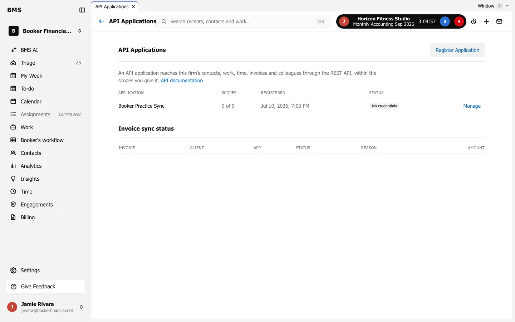The image size is (515, 322).
Task: Manage Booker Practice Sync application
Action: tap(472, 106)
